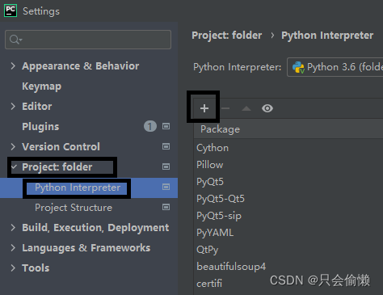383x295 pixels.
Task: Select Version Control category
Action: click(x=61, y=147)
